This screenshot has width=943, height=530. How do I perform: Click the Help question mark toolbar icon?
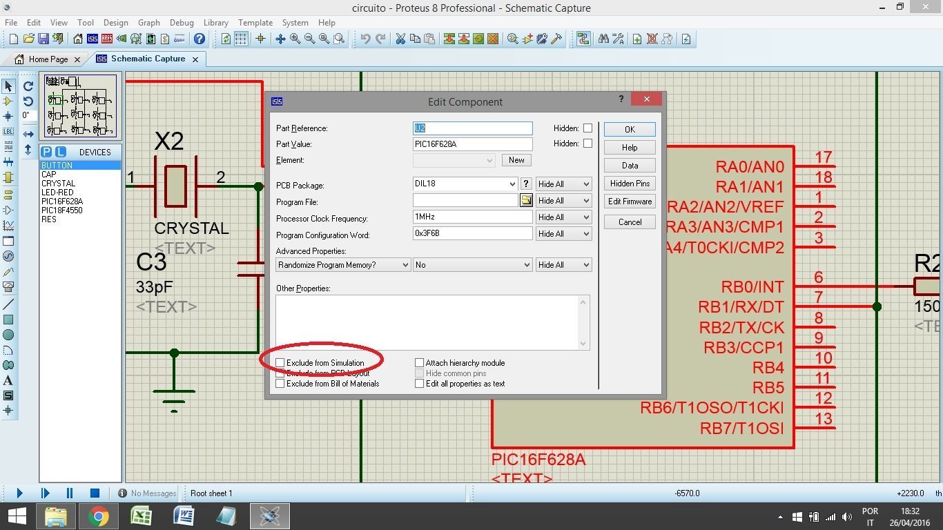click(200, 39)
